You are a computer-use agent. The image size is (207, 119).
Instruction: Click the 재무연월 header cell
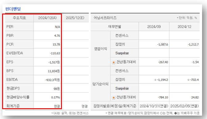click(115, 27)
